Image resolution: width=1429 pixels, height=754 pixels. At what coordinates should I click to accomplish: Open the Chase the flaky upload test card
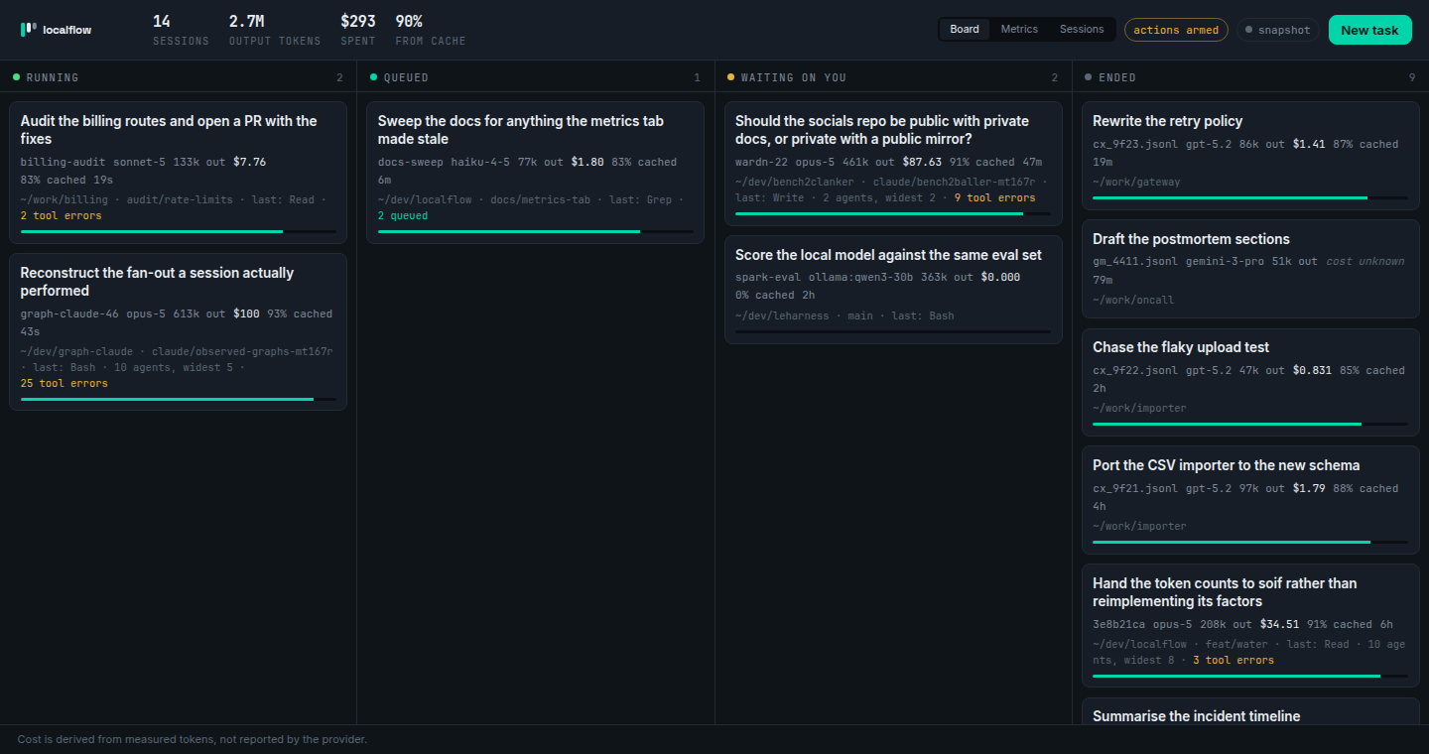1250,382
